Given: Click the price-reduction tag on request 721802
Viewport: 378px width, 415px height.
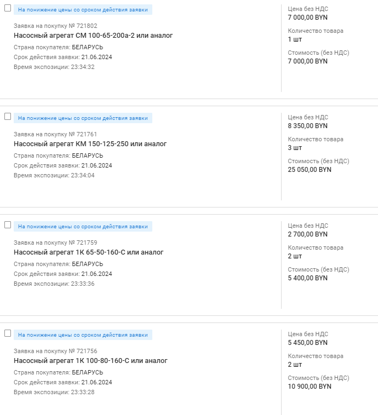Looking at the screenshot, I should pos(83,10).
